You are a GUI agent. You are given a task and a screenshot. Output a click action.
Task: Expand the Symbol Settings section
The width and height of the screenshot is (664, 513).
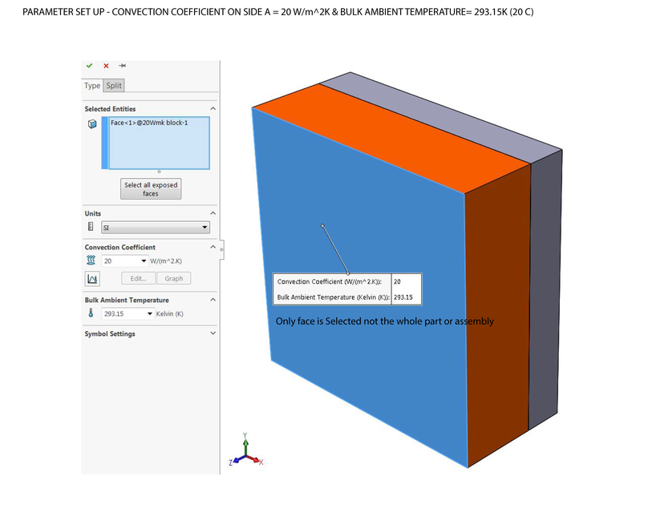(213, 333)
